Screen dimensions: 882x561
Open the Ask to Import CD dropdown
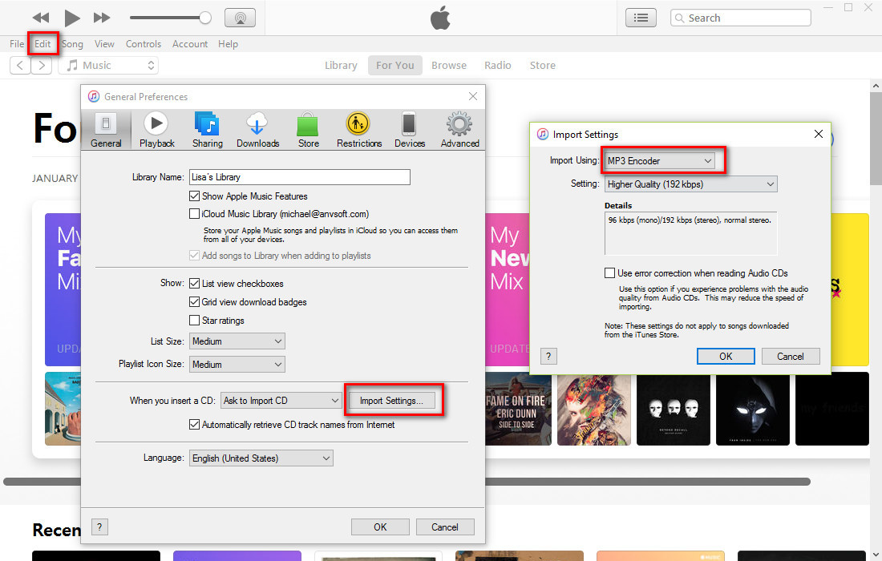coord(281,400)
